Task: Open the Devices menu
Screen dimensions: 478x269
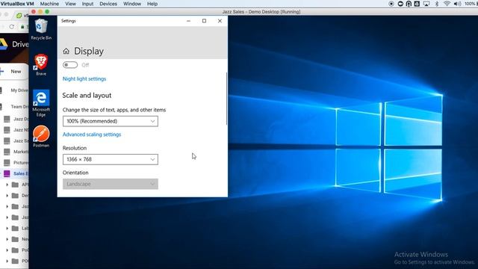Action: (108, 4)
